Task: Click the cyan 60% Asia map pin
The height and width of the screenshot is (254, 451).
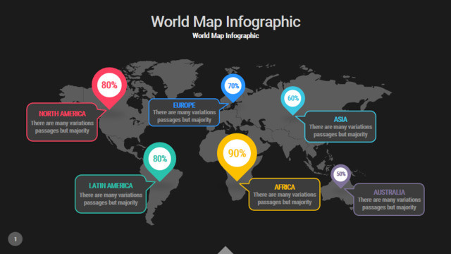Action: coord(293,99)
